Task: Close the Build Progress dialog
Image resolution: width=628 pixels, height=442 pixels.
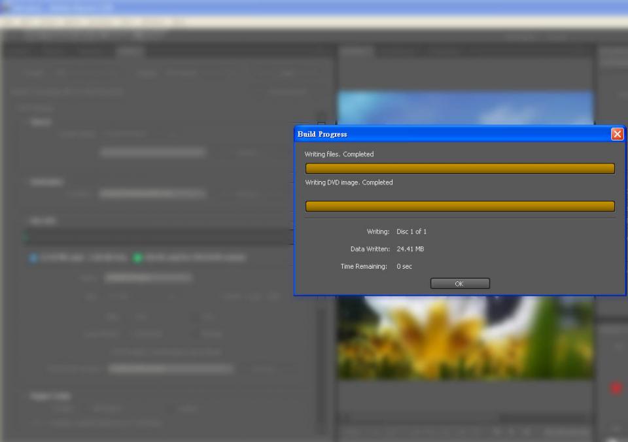Action: [617, 134]
